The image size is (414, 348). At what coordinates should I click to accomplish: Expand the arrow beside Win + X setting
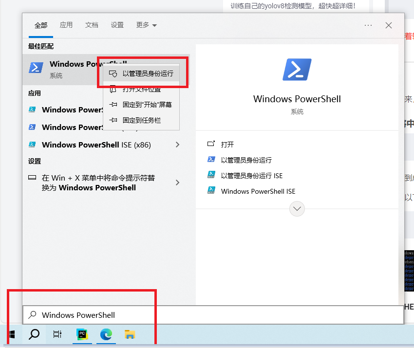pos(177,183)
